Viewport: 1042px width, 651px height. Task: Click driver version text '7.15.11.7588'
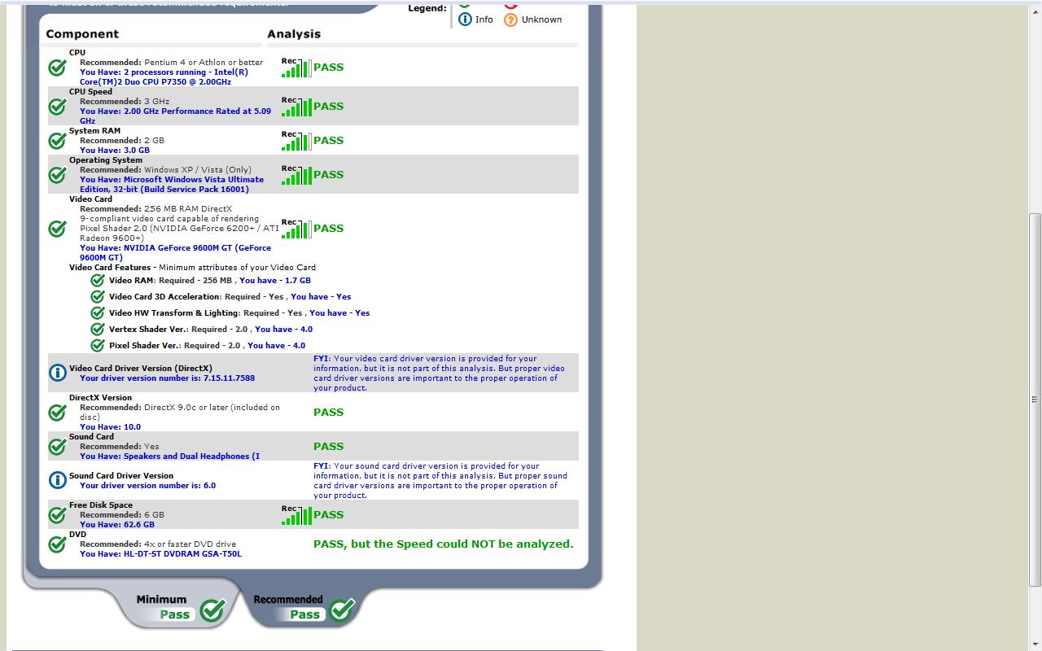[x=227, y=378]
